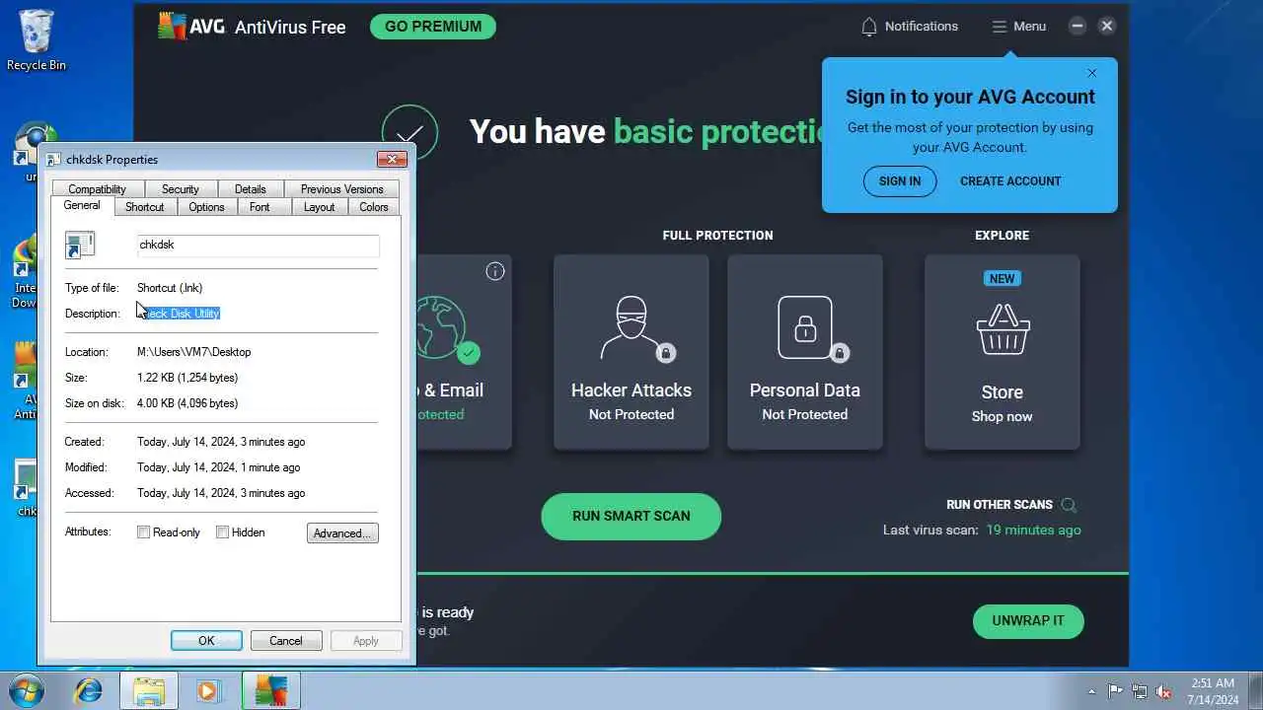
Task: Open the Layout tab
Action: pyautogui.click(x=319, y=207)
